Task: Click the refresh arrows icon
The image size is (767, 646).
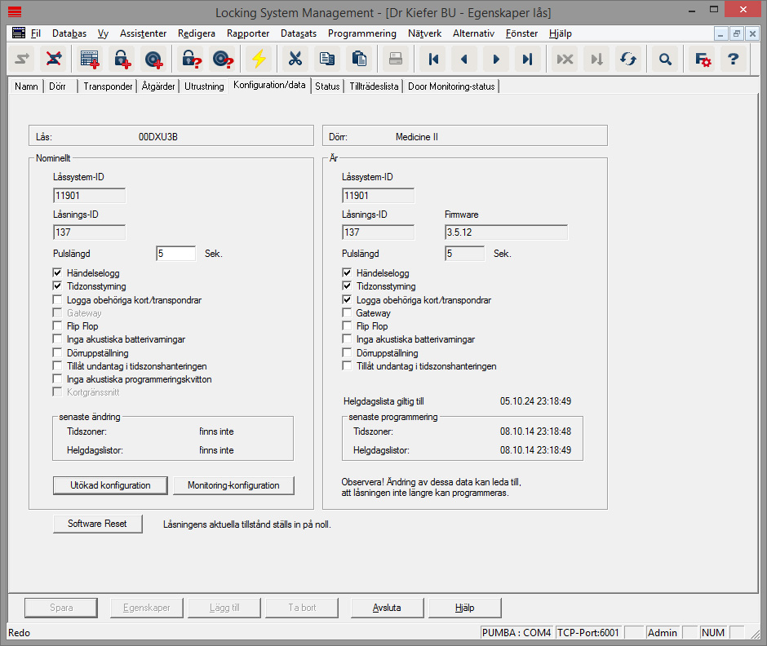Action: tap(628, 59)
